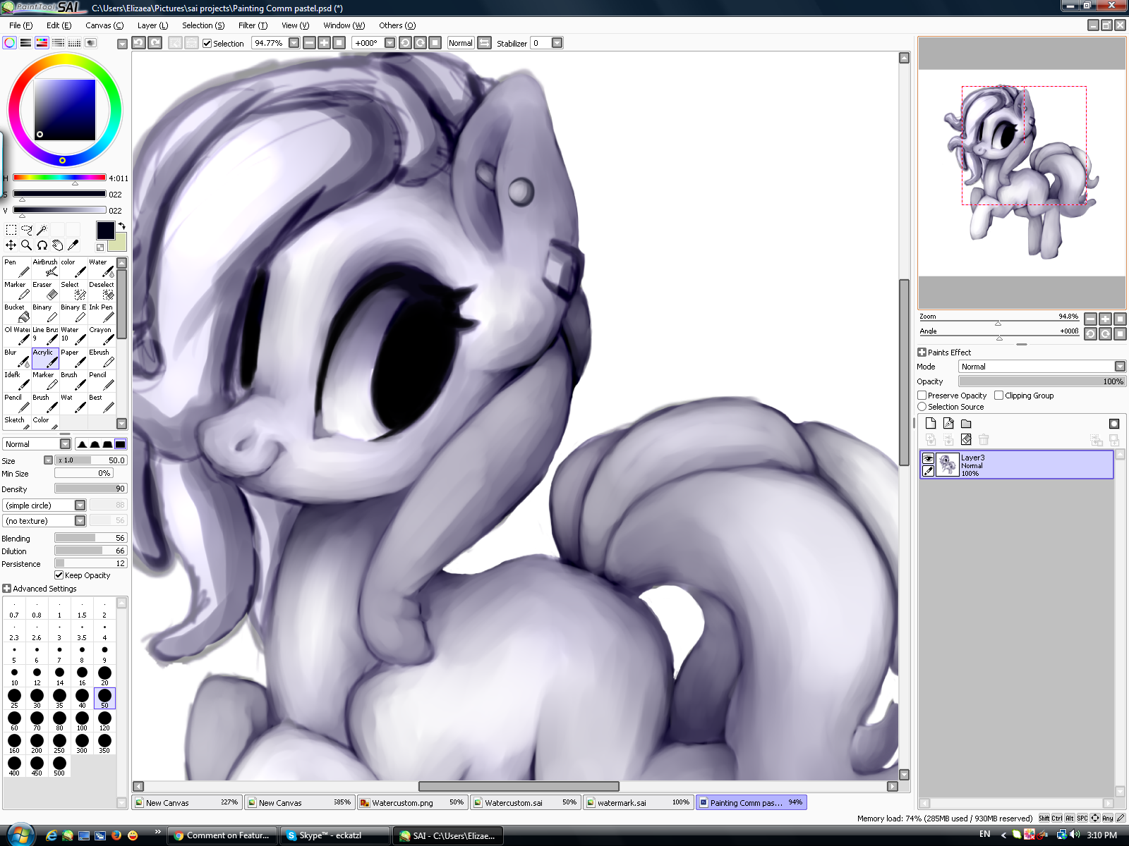Click the navigator preview thumbnail
This screenshot has width=1129, height=846.
(x=1022, y=173)
